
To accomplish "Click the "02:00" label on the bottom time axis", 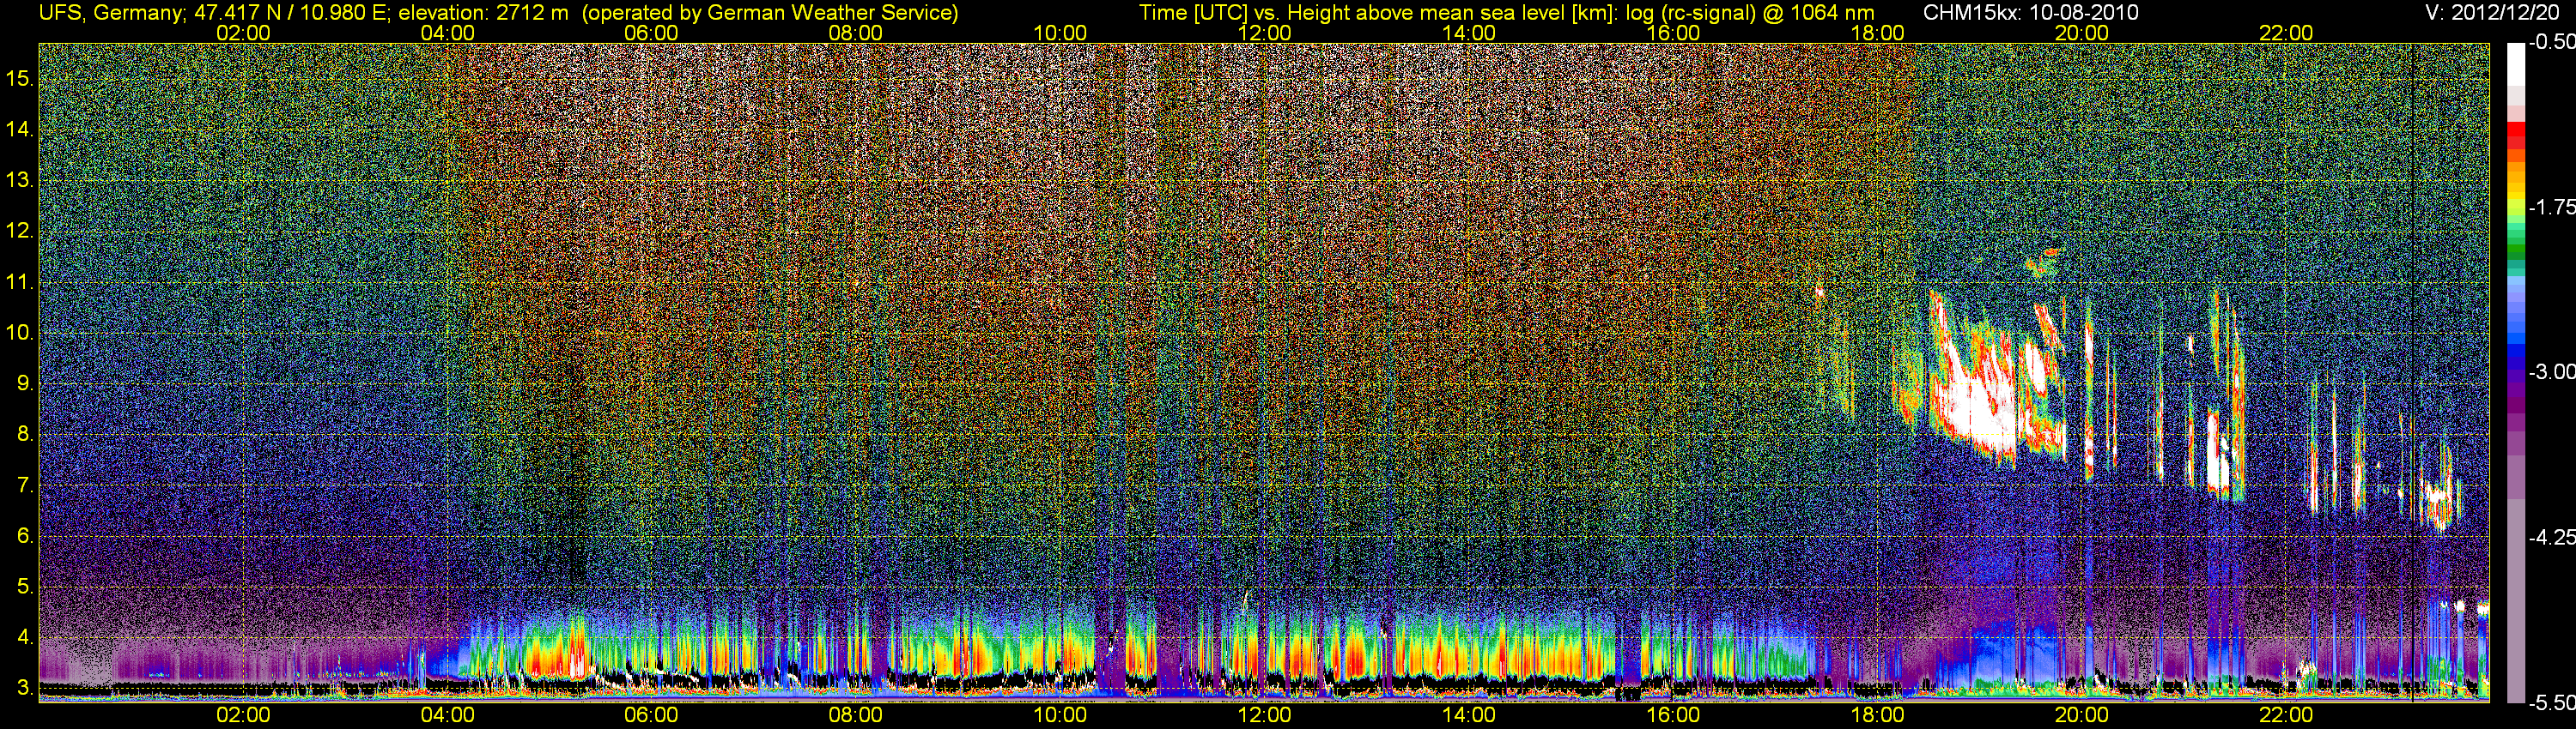I will pos(243,715).
